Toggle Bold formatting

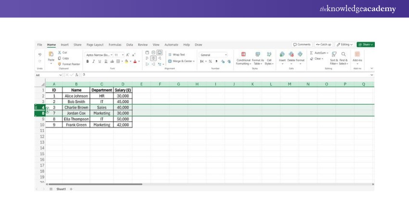click(x=87, y=61)
